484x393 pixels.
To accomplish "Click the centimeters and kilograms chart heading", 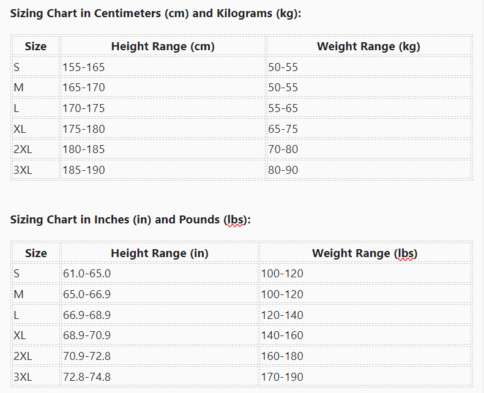I will pyautogui.click(x=155, y=13).
